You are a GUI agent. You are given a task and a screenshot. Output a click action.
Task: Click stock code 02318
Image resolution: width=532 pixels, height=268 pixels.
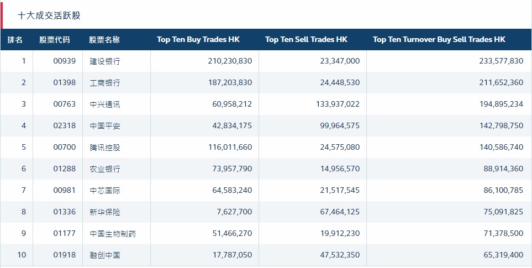[64, 126]
